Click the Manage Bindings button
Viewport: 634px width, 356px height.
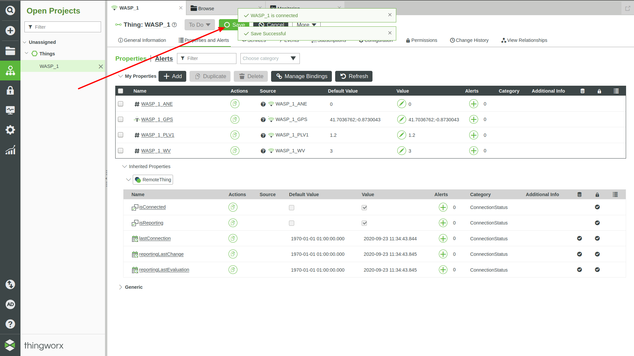tap(301, 76)
